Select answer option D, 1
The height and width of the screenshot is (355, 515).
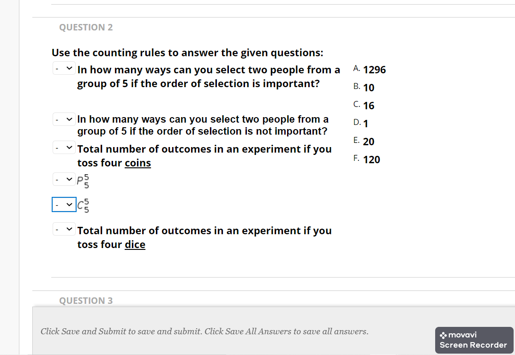click(x=367, y=123)
